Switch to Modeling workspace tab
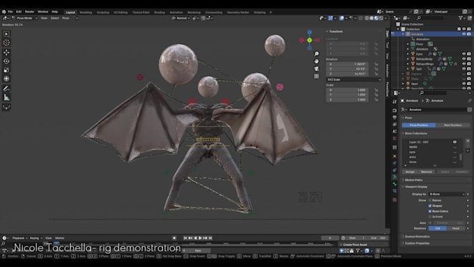The image size is (474, 267). [x=86, y=13]
